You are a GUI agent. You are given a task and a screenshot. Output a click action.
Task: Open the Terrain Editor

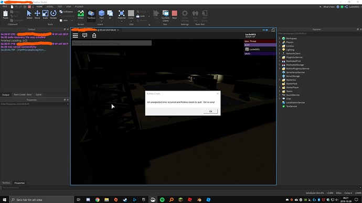coord(81,15)
